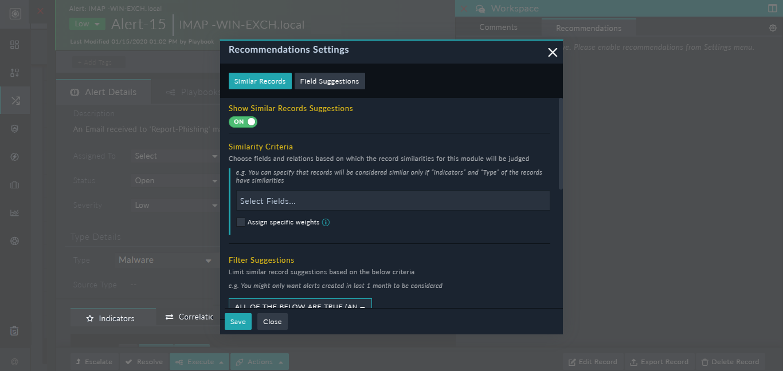Select the Queues icon in the left sidebar
Viewport: 783px width, 371px height.
tap(14, 73)
